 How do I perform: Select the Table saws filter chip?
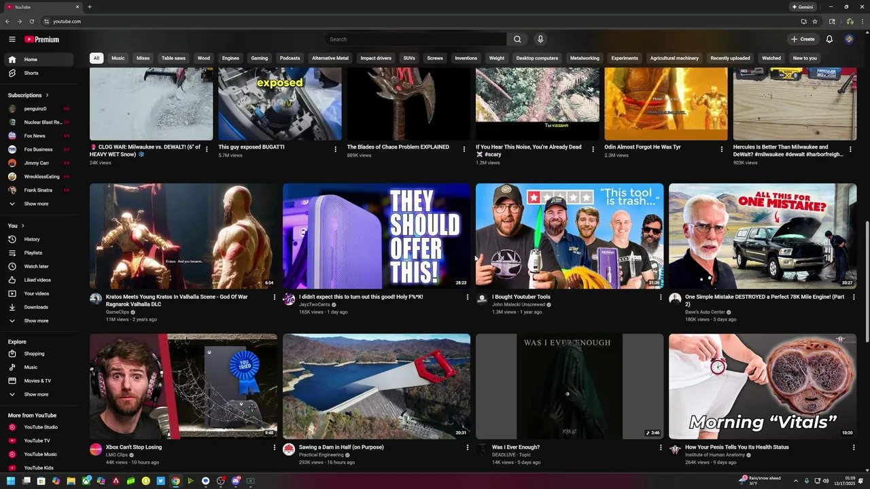coord(173,58)
